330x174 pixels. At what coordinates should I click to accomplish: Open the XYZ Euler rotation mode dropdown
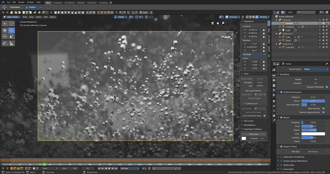tap(254, 54)
